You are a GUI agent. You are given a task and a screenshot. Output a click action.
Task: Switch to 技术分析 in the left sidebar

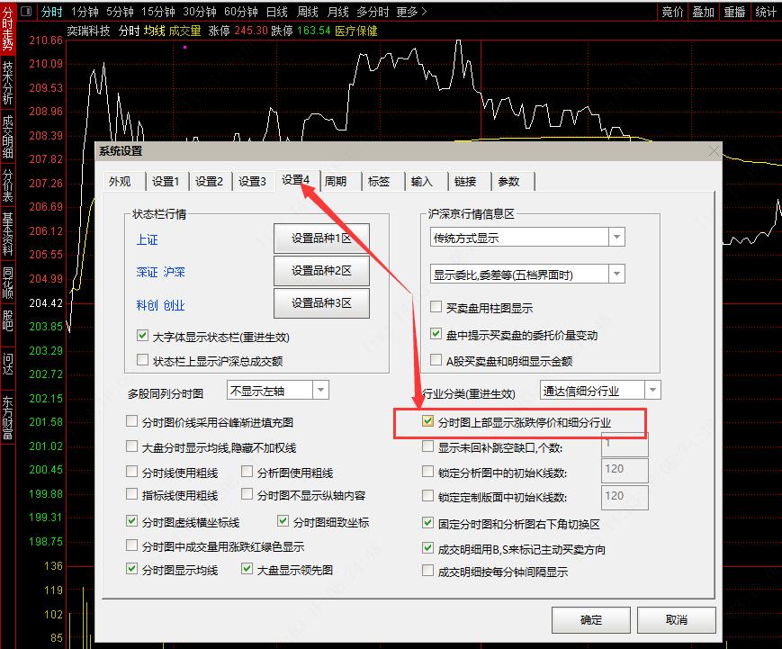(x=7, y=81)
